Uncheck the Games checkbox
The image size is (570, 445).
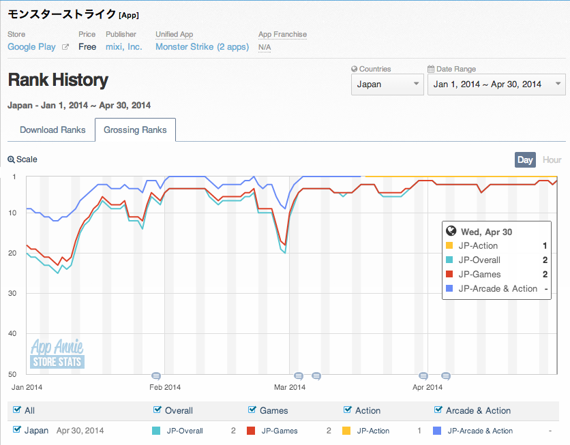point(252,410)
